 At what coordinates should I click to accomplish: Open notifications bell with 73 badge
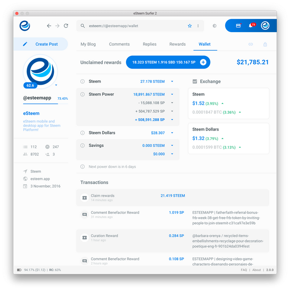point(251,25)
